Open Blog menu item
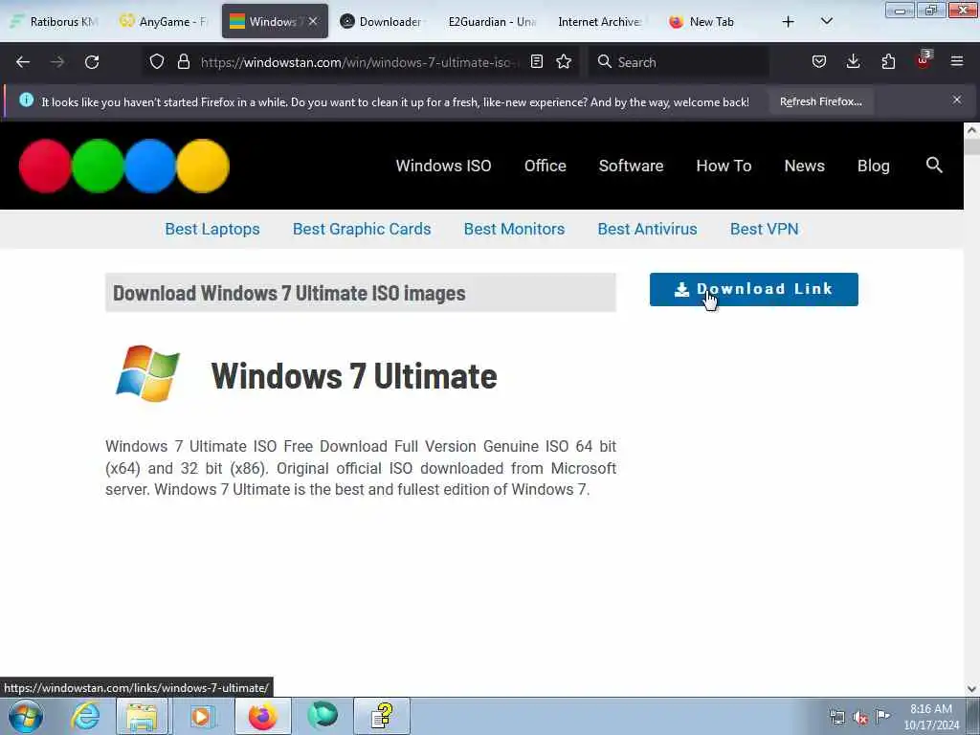Image resolution: width=980 pixels, height=735 pixels. click(x=873, y=166)
